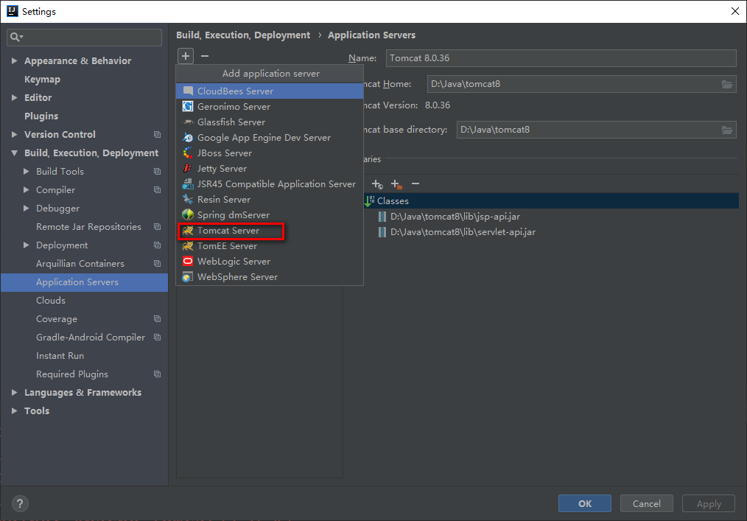Pick WebLogic Server option
This screenshot has height=521, width=747.
click(x=270, y=262)
